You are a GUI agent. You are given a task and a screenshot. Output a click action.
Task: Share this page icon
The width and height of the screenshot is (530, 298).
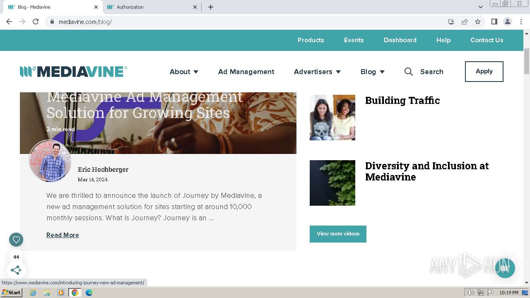tap(465, 22)
